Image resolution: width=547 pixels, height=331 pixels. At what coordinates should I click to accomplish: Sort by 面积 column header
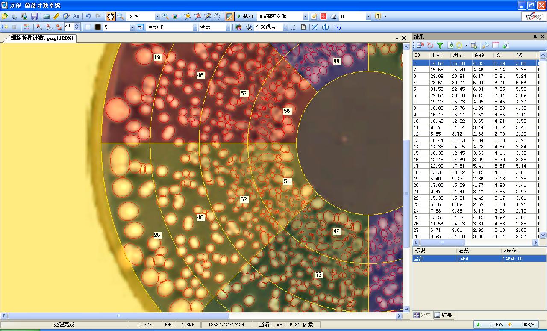click(x=440, y=55)
